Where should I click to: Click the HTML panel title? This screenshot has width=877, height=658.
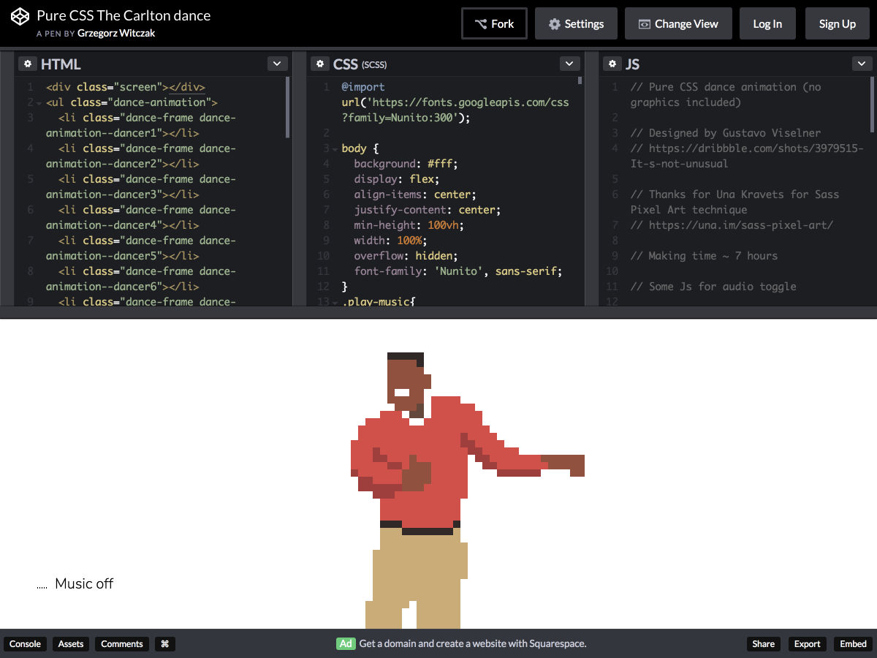click(x=61, y=64)
